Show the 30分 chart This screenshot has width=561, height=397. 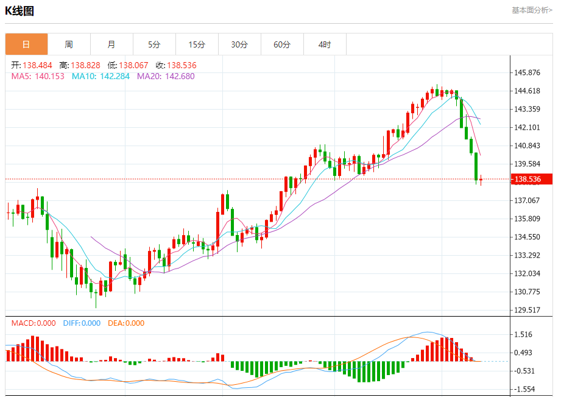pyautogui.click(x=239, y=44)
